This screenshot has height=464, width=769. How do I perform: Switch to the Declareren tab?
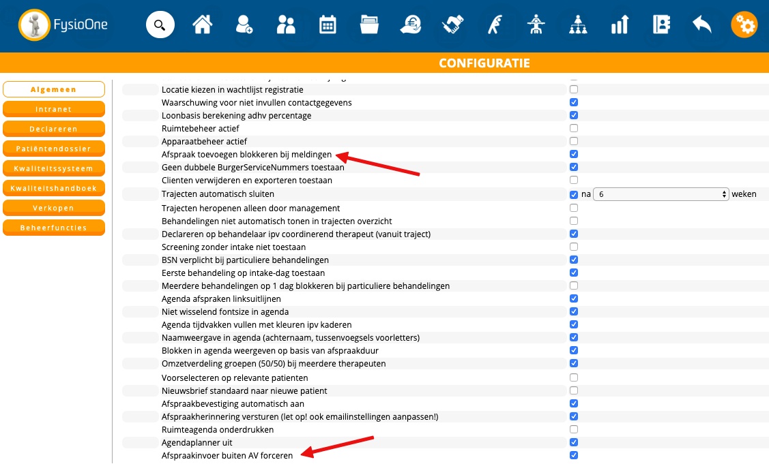tap(54, 129)
